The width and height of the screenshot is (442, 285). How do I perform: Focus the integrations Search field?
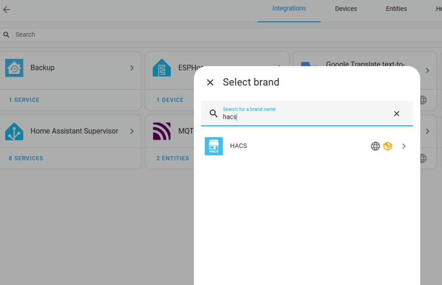click(221, 35)
